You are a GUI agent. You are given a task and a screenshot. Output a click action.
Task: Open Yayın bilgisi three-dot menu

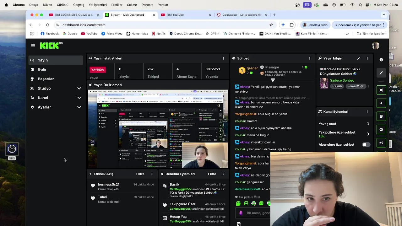367,58
